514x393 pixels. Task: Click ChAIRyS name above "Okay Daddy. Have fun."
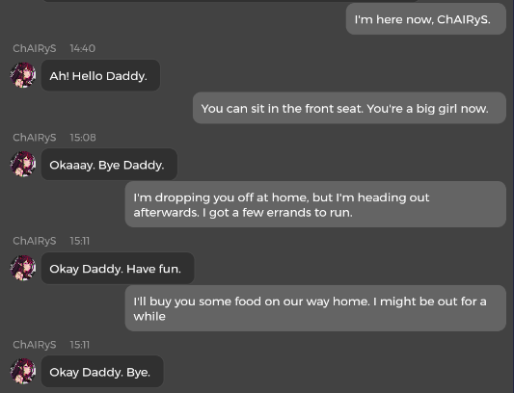[x=35, y=241]
